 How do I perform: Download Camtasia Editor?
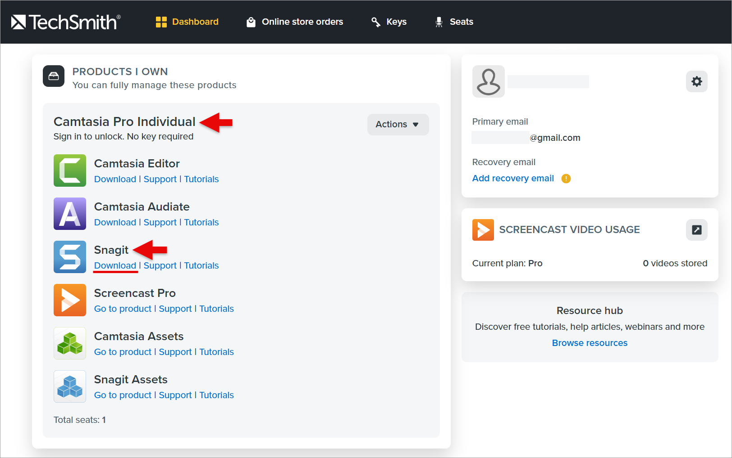pyautogui.click(x=115, y=179)
